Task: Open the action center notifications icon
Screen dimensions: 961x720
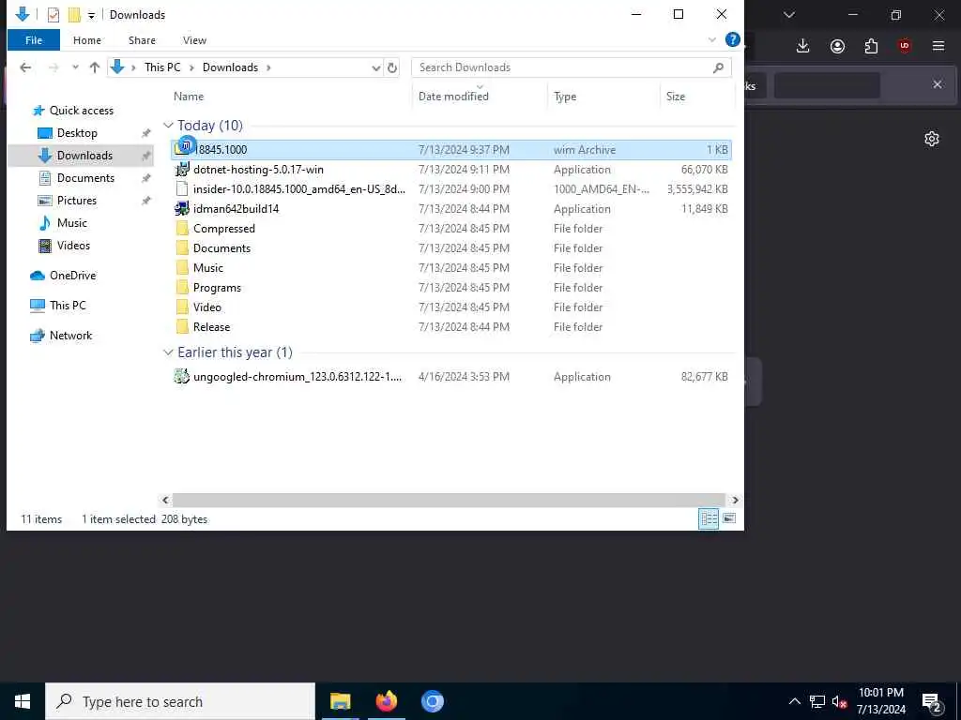Action: tap(932, 701)
